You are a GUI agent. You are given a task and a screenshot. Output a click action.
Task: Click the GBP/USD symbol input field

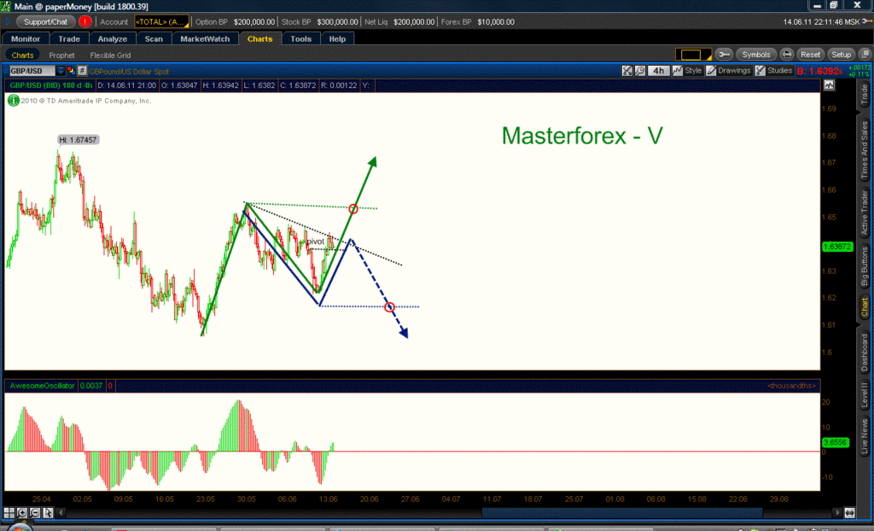pos(32,71)
